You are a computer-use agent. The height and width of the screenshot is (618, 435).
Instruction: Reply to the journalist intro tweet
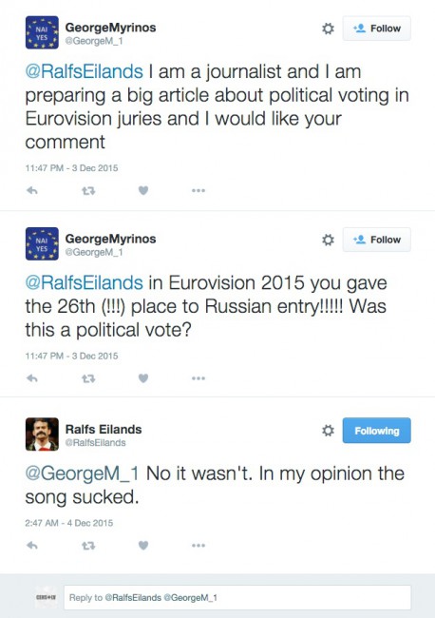tap(32, 191)
